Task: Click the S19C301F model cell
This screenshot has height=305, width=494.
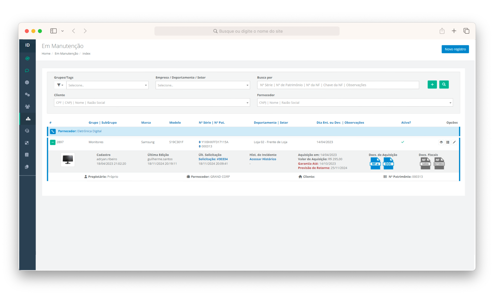Action: click(176, 142)
